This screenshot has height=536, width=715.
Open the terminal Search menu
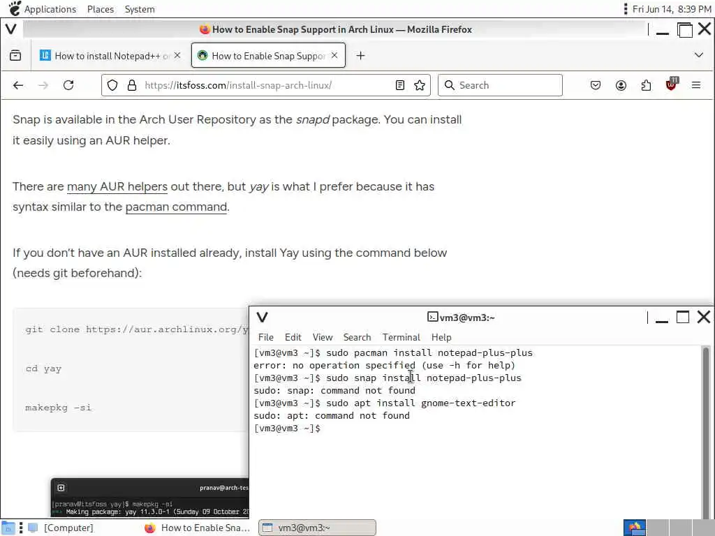point(357,337)
